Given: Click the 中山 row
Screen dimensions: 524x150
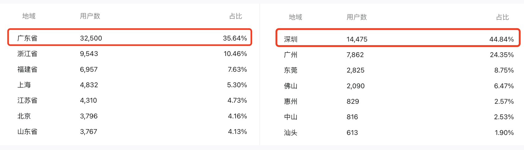Looking at the screenshot, I should 291,117.
